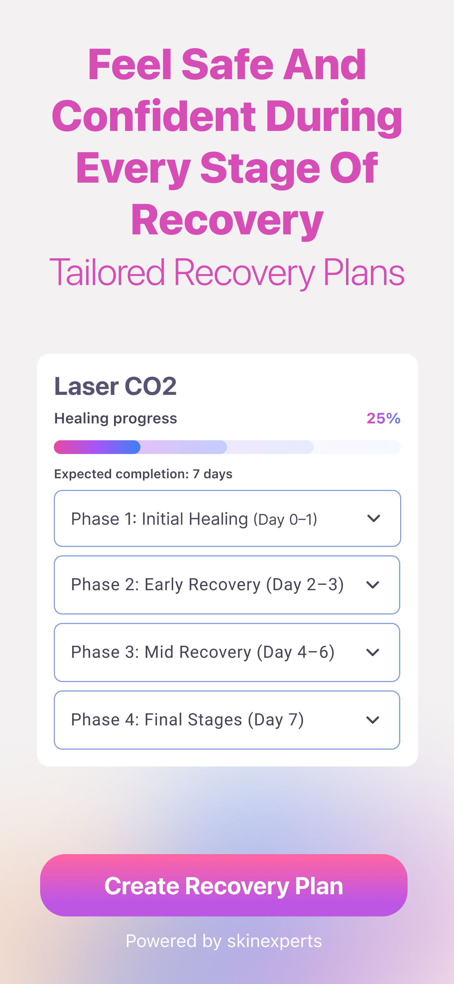This screenshot has width=454, height=984.
Task: Open Phase 4: Final Stages section
Action: click(227, 720)
